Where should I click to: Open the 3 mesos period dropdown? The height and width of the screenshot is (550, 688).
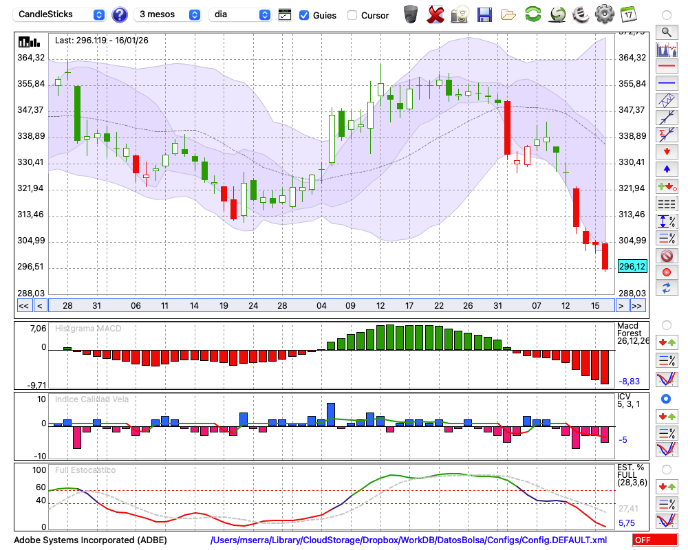coord(167,14)
